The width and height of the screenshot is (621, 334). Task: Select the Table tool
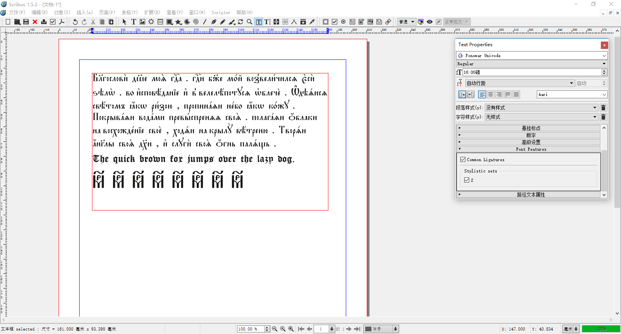click(x=160, y=22)
